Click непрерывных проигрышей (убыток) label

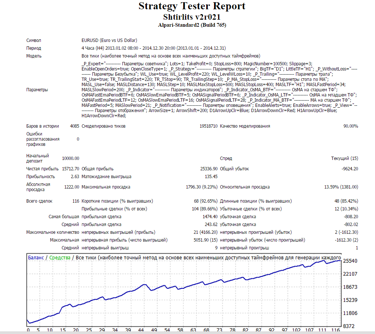coord(256,232)
